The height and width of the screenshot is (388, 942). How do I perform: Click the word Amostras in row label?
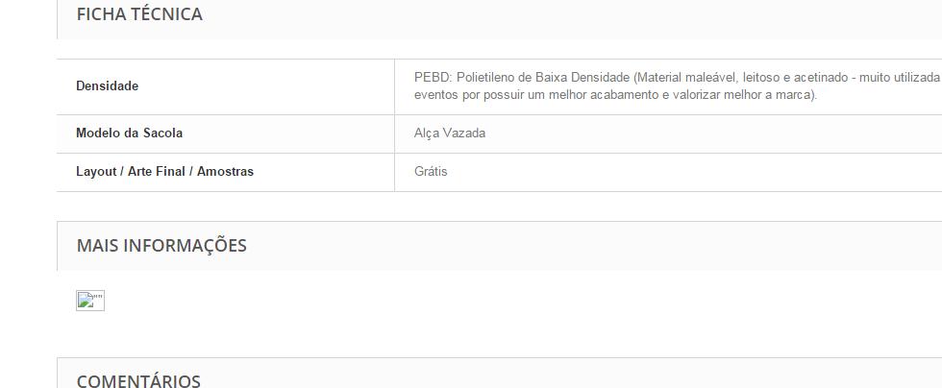pos(225,172)
